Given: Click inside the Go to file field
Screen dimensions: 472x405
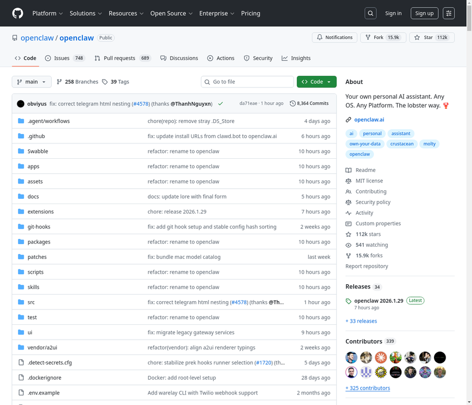Looking at the screenshot, I should (x=247, y=82).
